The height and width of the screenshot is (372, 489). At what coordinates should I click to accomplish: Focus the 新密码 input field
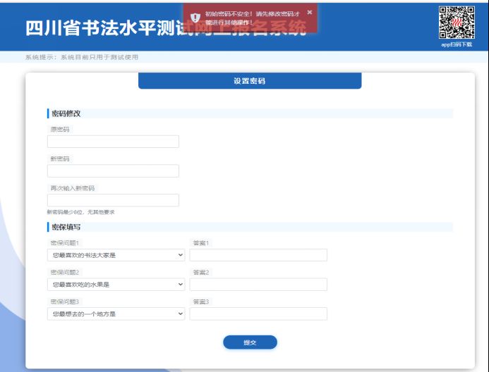click(x=113, y=171)
